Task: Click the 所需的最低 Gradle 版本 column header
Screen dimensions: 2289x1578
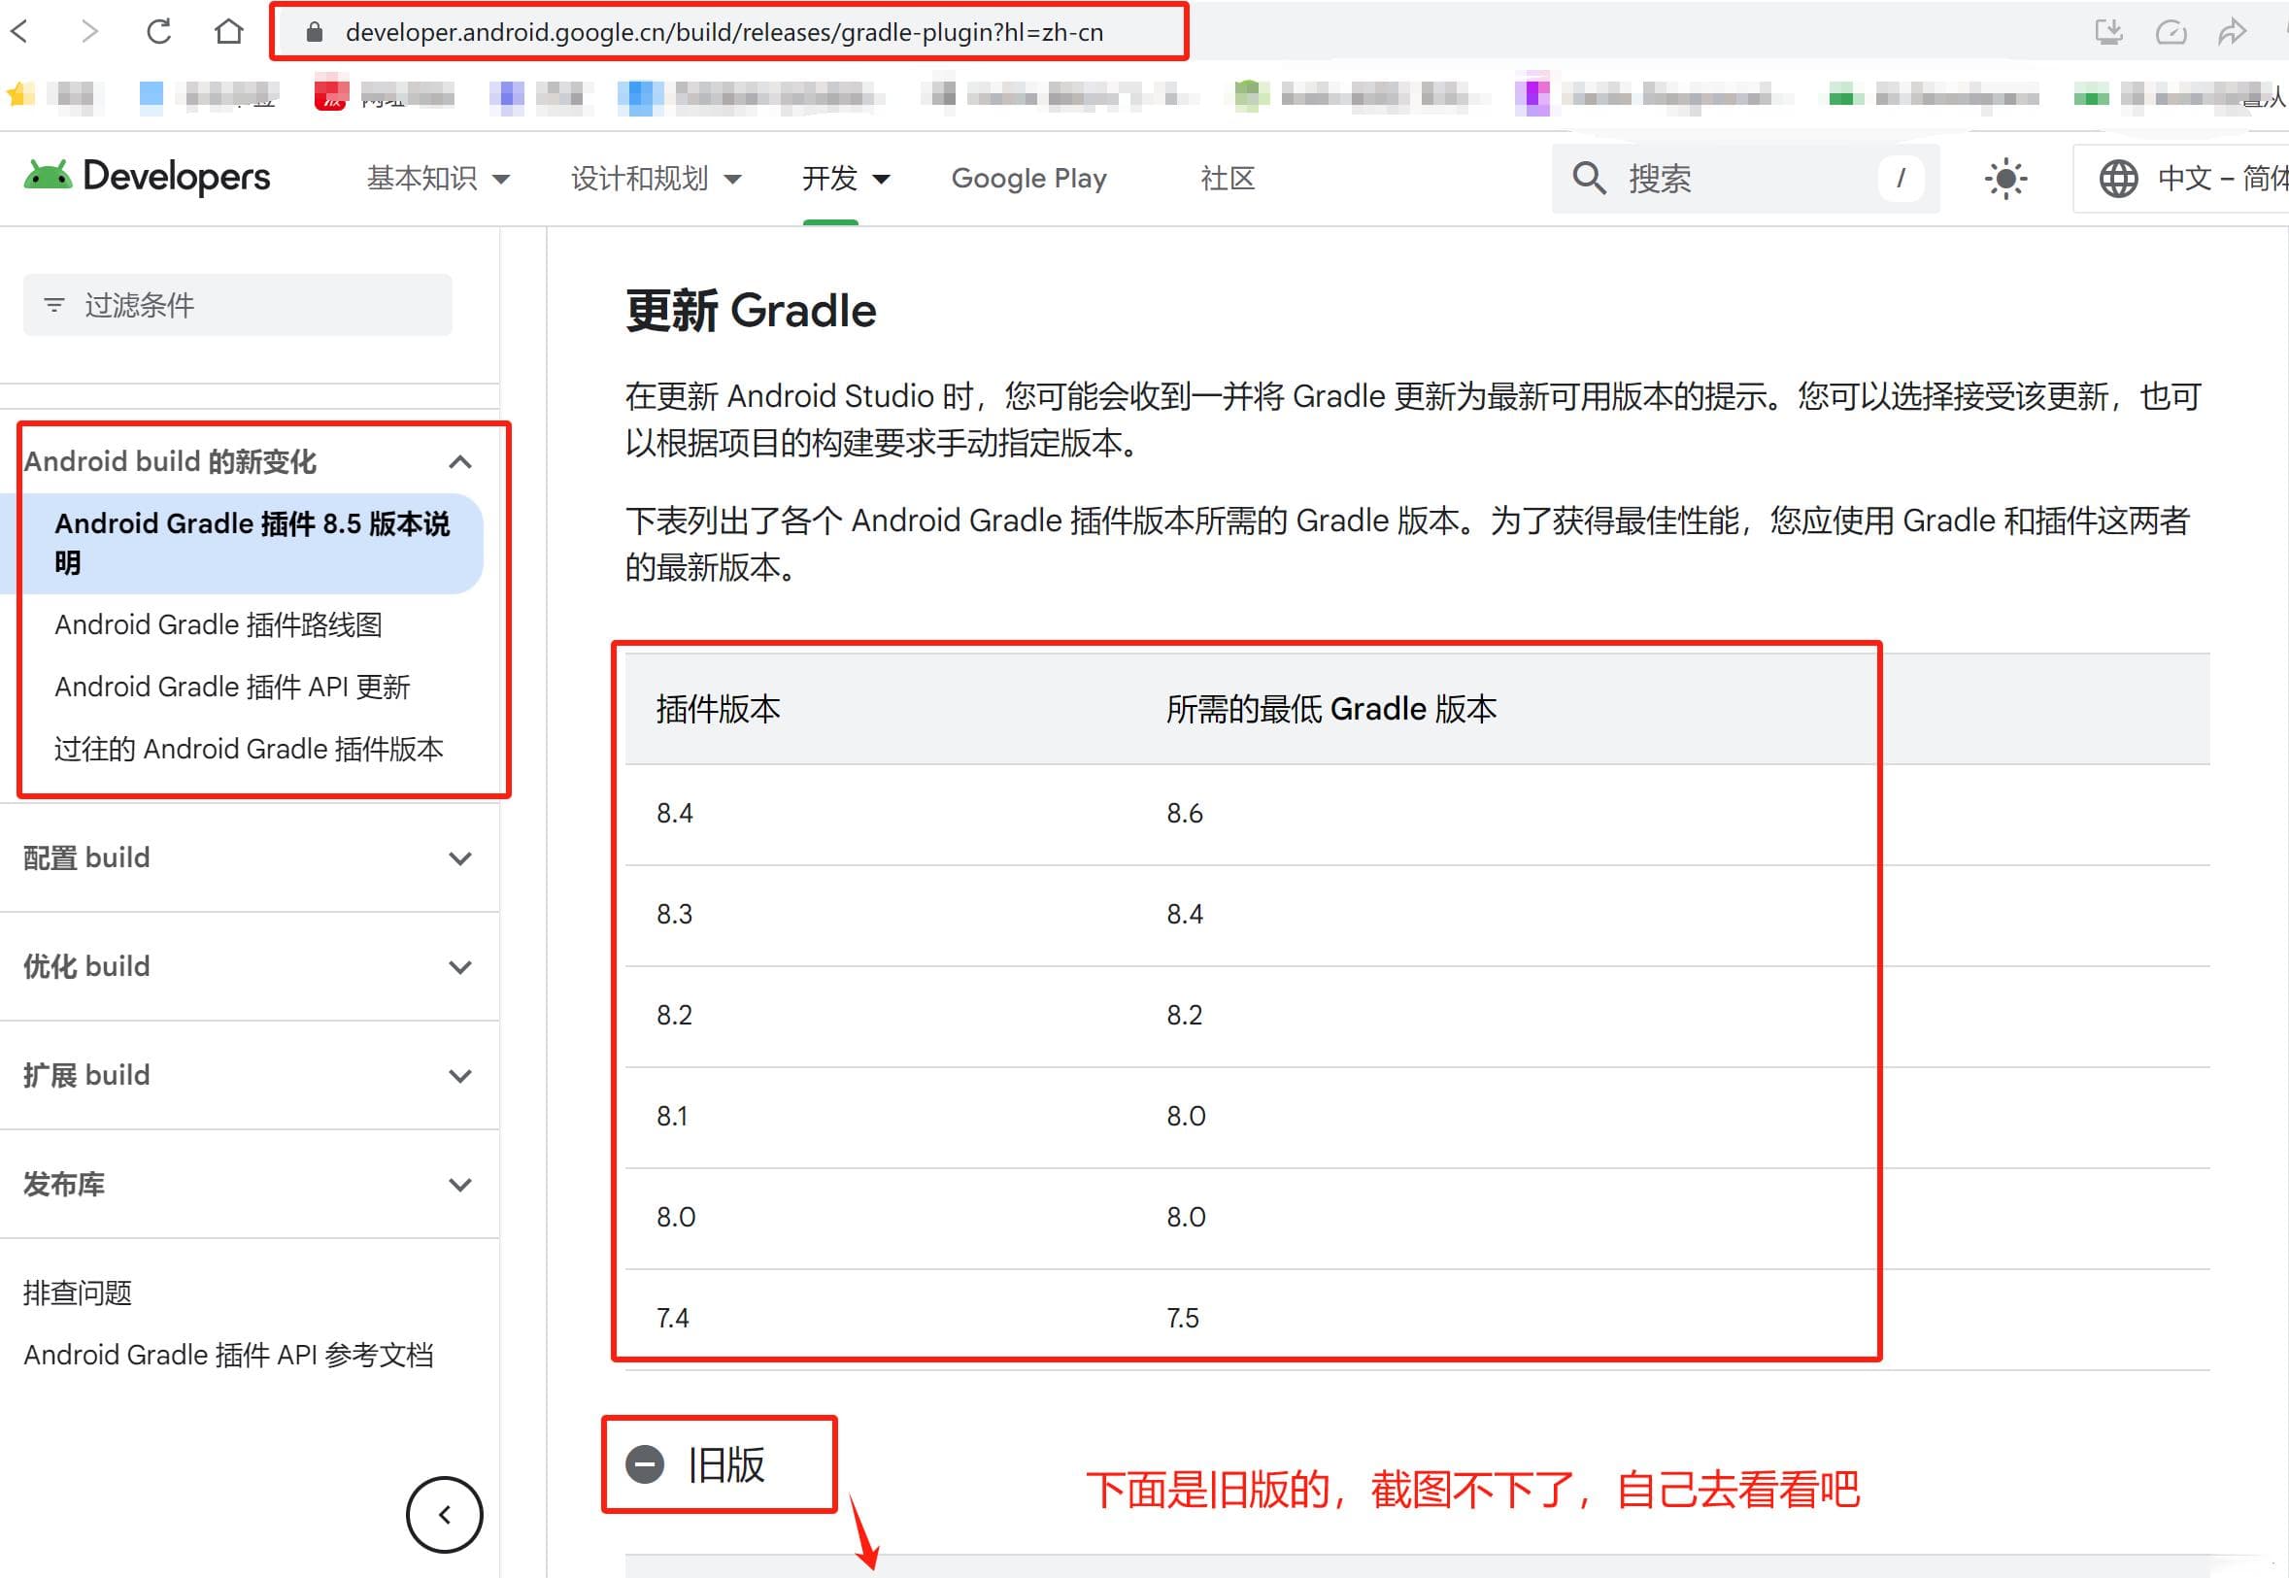Action: point(1330,709)
